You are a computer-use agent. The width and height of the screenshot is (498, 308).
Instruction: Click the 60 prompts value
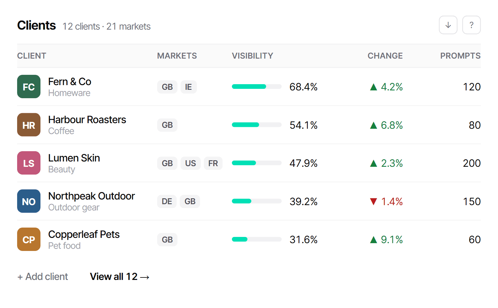coord(475,240)
